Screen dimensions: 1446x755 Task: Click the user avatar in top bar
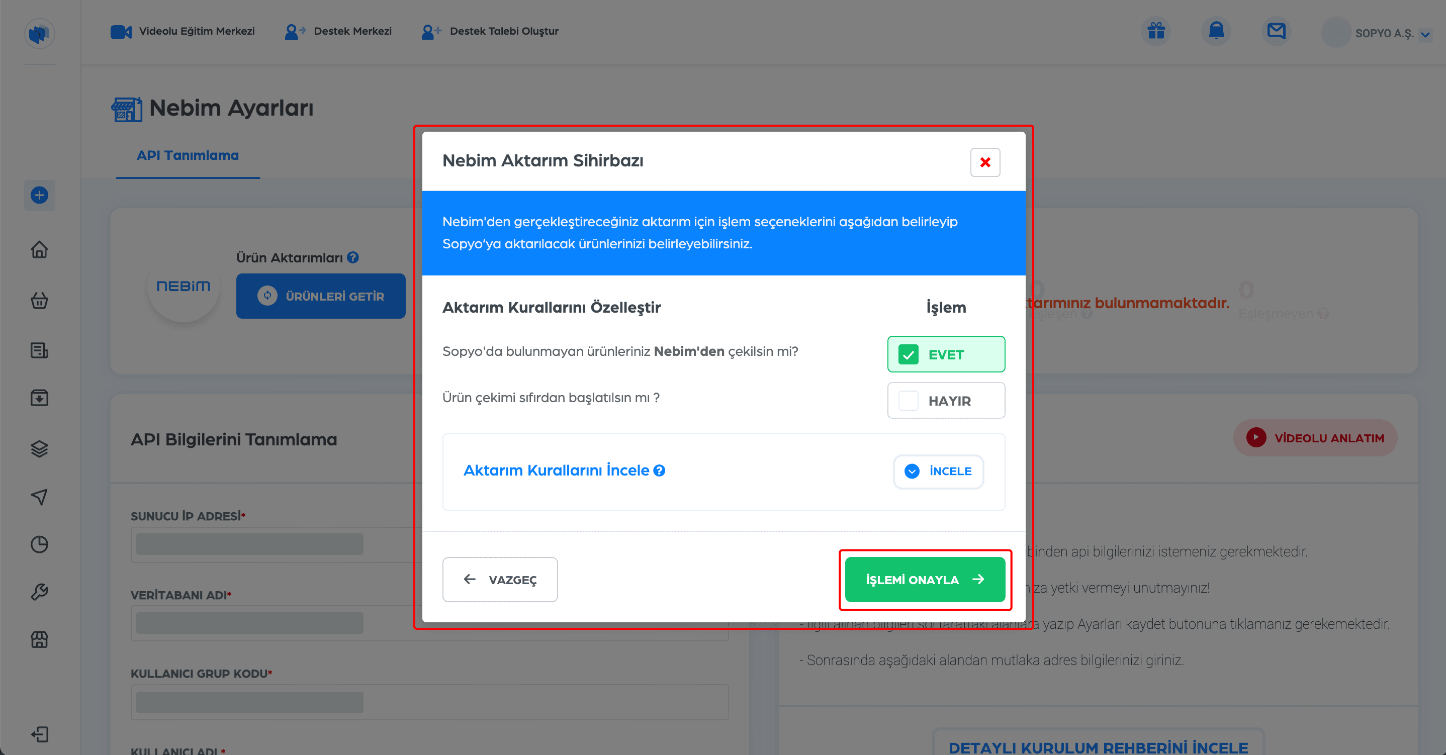click(1336, 33)
